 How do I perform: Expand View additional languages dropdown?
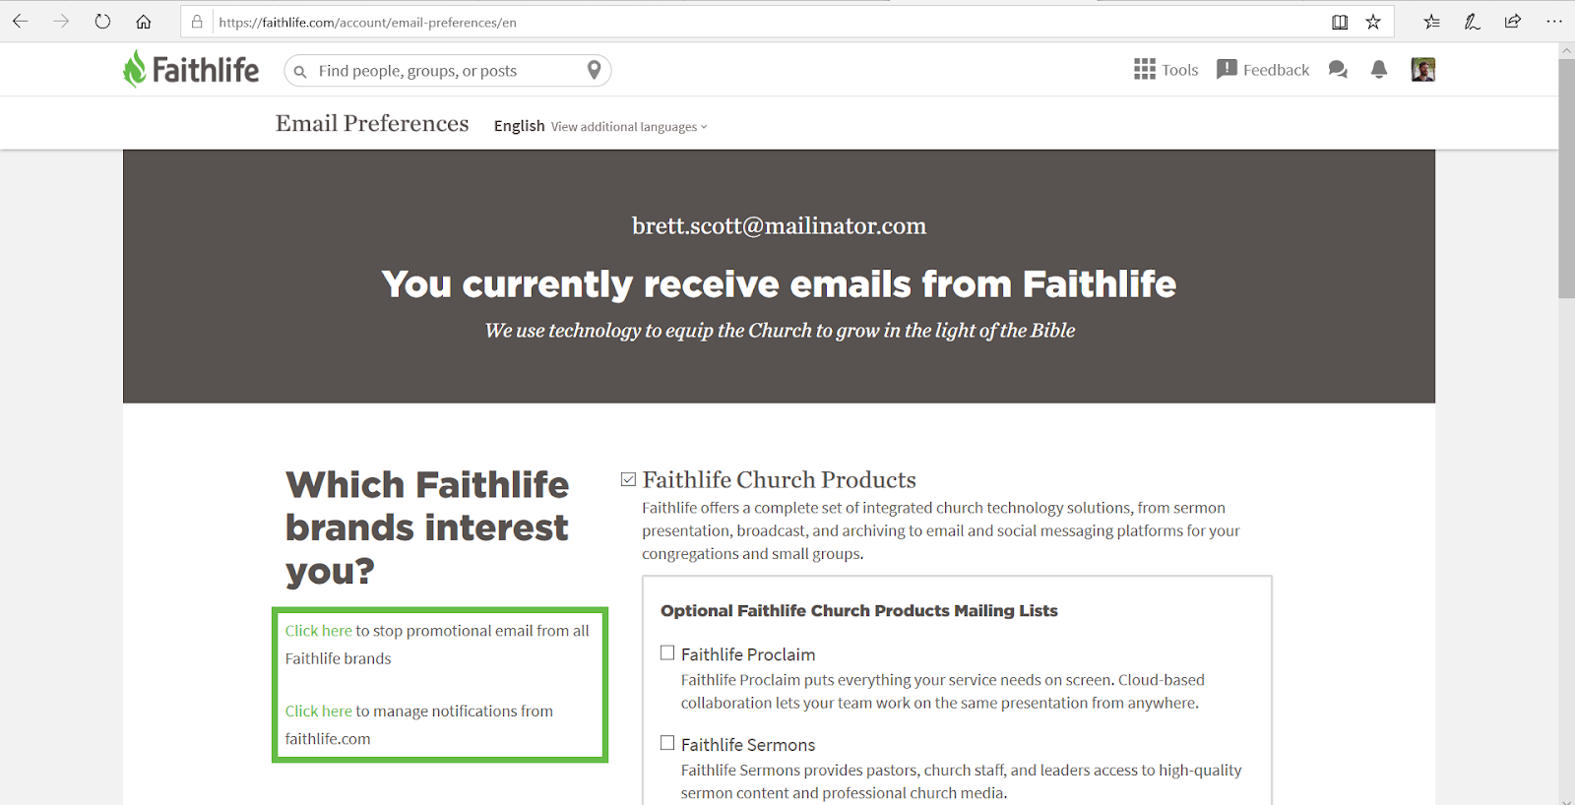(629, 127)
